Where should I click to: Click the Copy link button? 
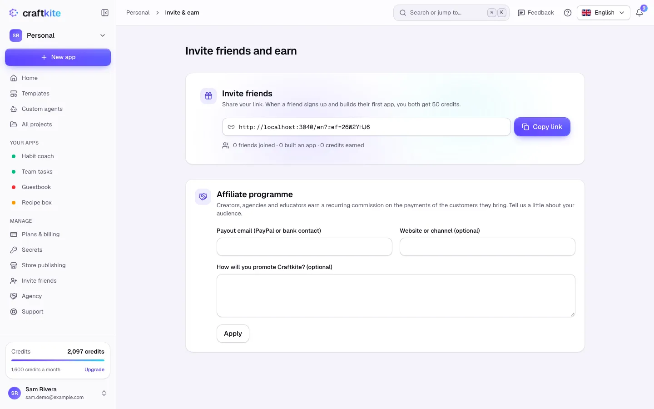coord(542,127)
